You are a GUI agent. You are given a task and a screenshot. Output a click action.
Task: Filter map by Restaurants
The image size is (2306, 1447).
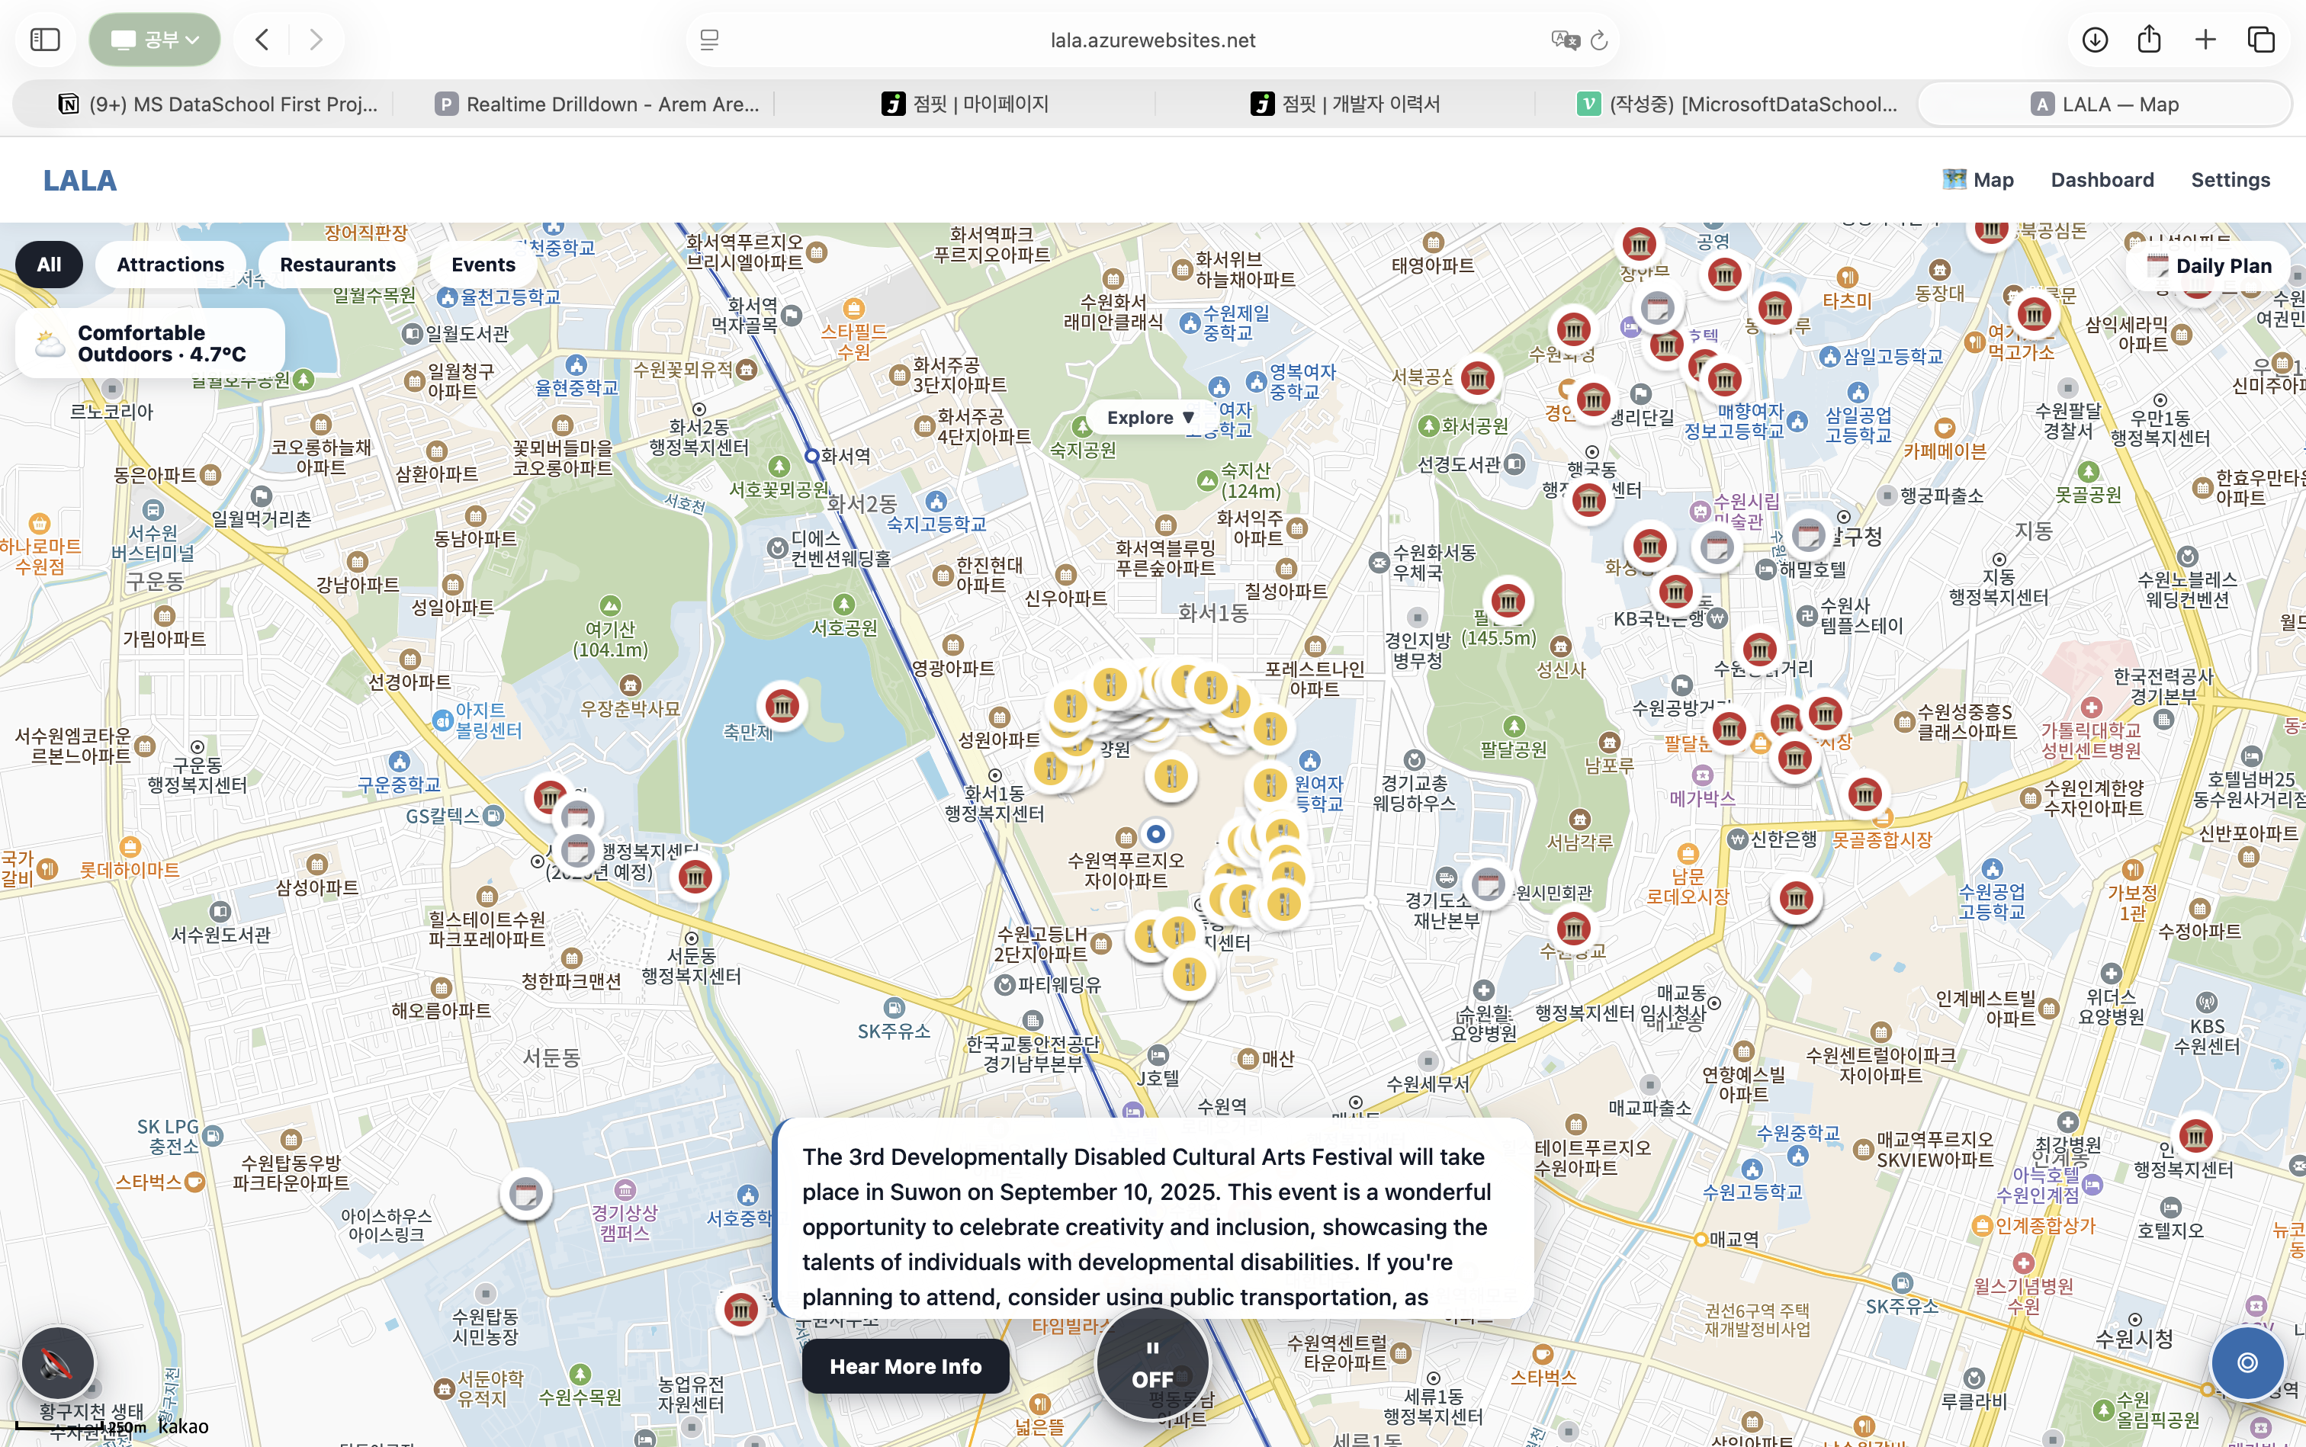coord(337,264)
